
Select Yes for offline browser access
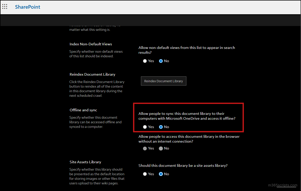click(x=145, y=148)
